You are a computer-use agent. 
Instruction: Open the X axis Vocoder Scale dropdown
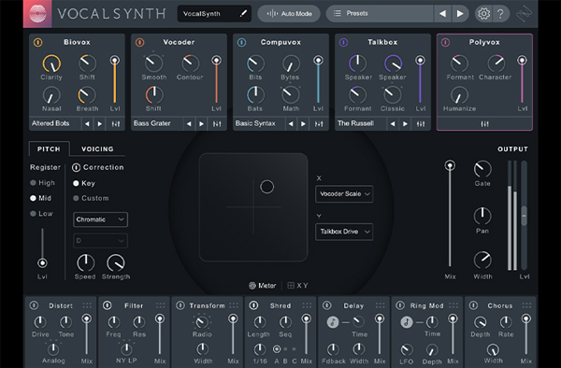344,194
